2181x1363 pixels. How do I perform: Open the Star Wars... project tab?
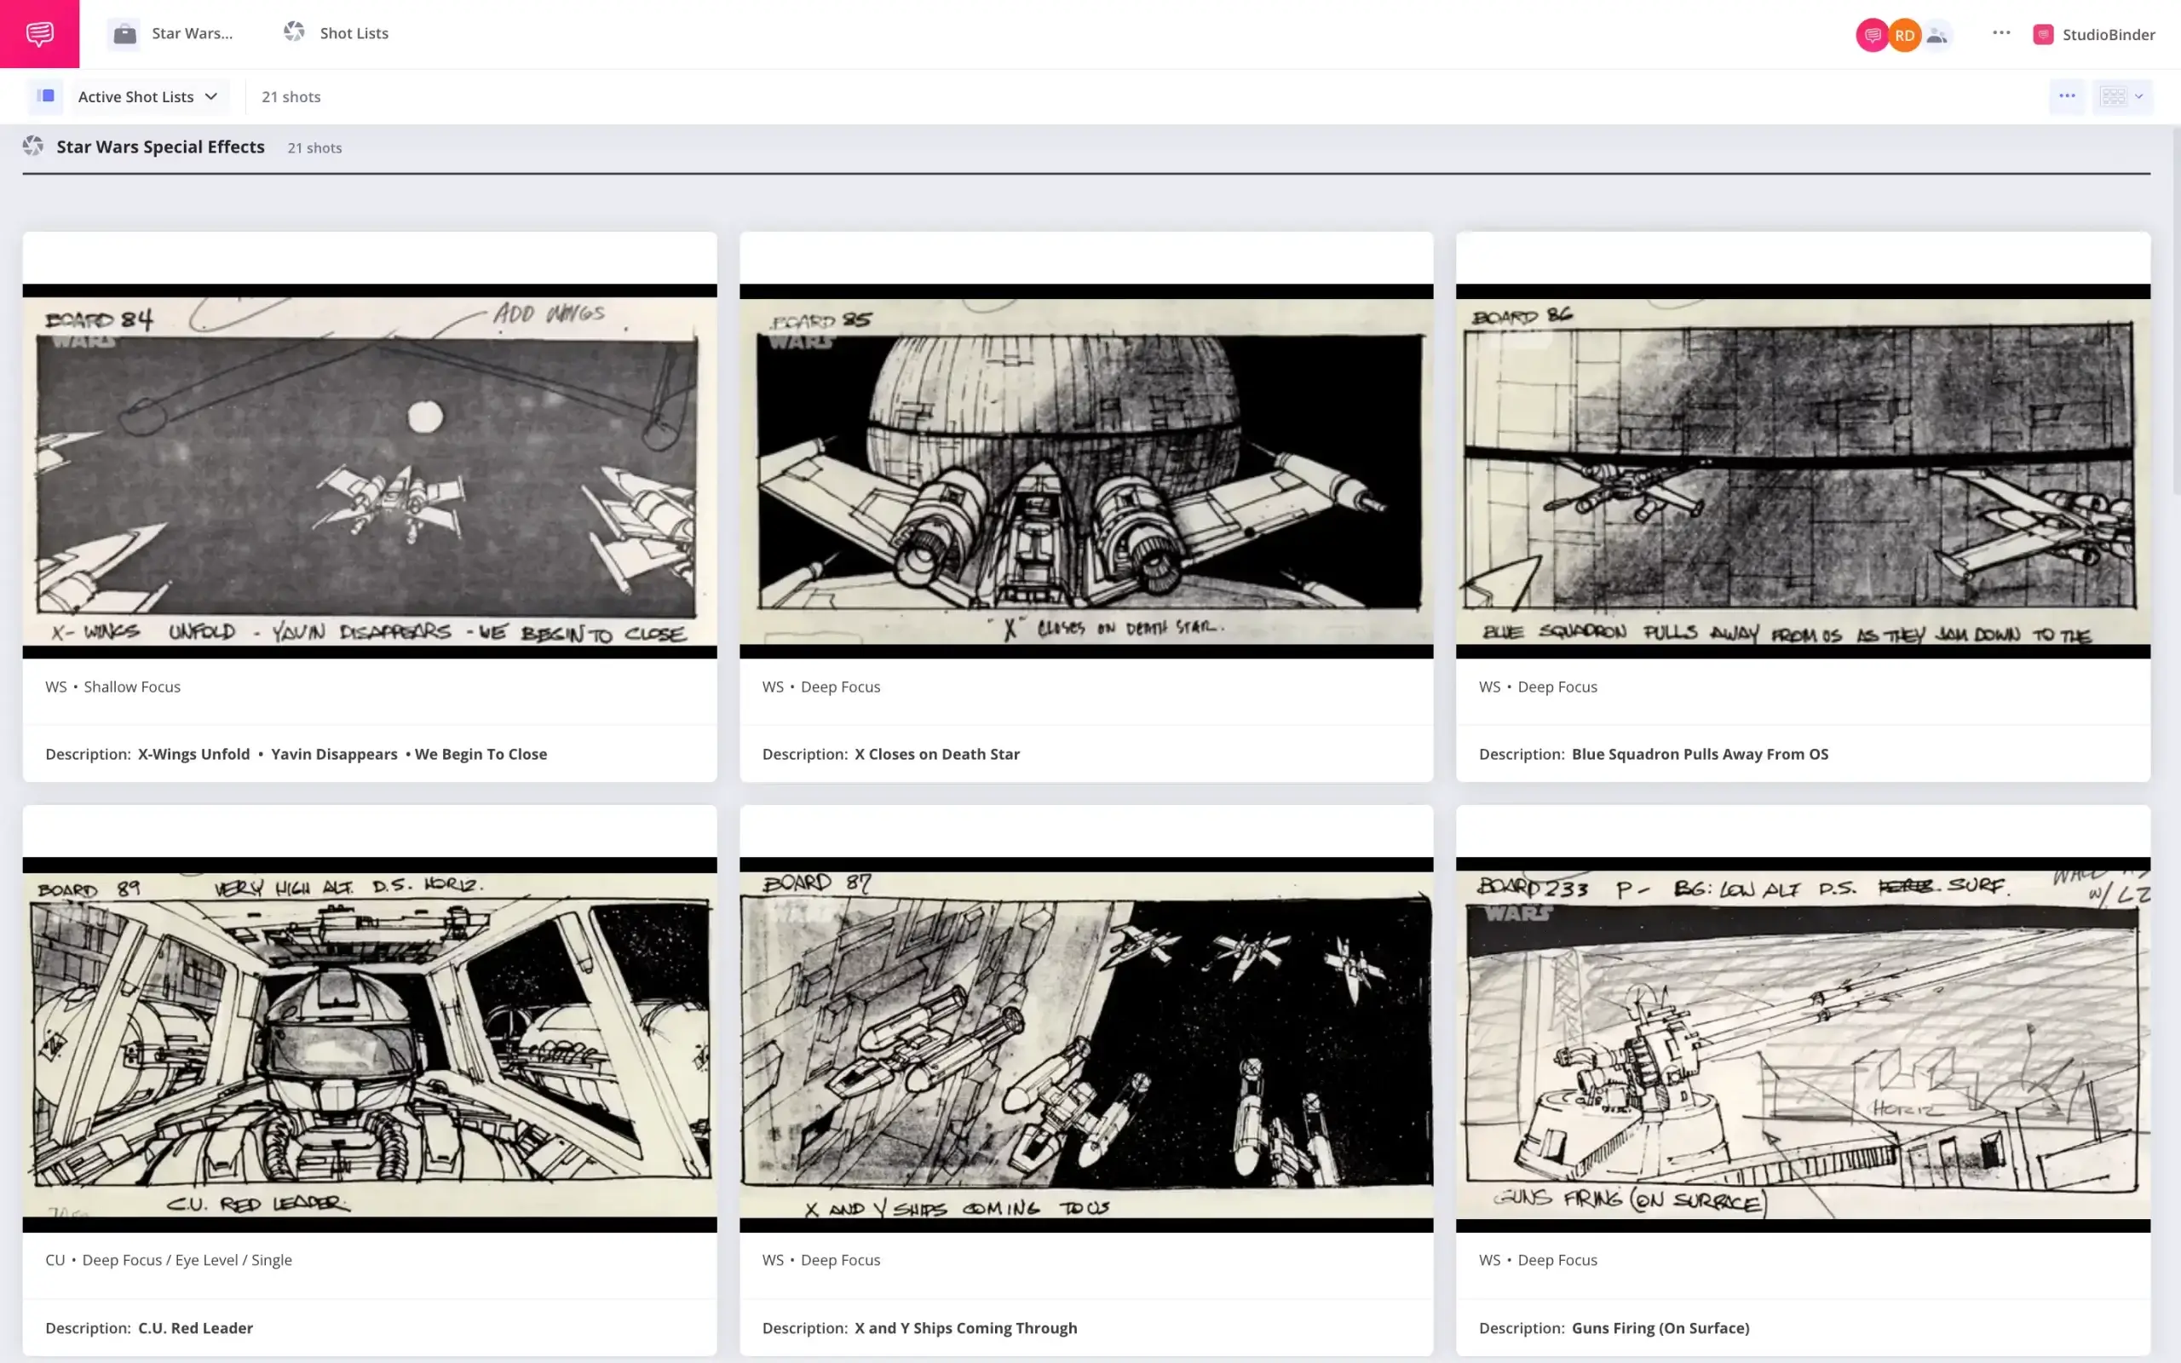click(192, 33)
